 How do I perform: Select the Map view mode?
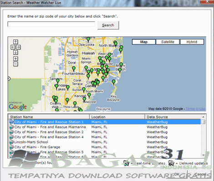point(144,42)
